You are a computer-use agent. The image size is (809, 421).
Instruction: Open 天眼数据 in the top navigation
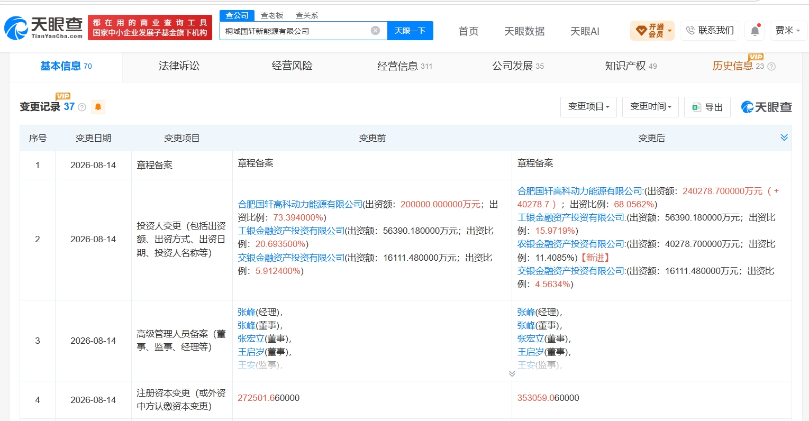coord(524,31)
